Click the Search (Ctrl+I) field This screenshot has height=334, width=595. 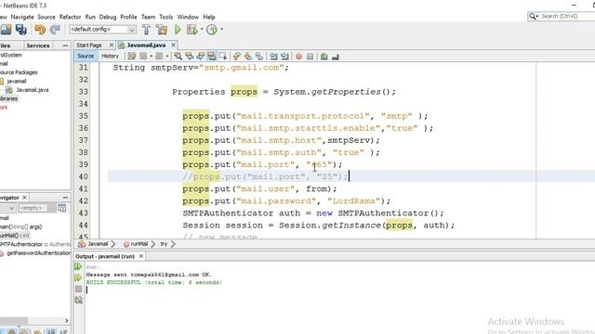point(562,17)
